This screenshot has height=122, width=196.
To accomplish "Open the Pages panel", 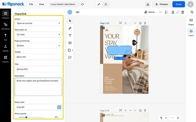I will point(191,22).
